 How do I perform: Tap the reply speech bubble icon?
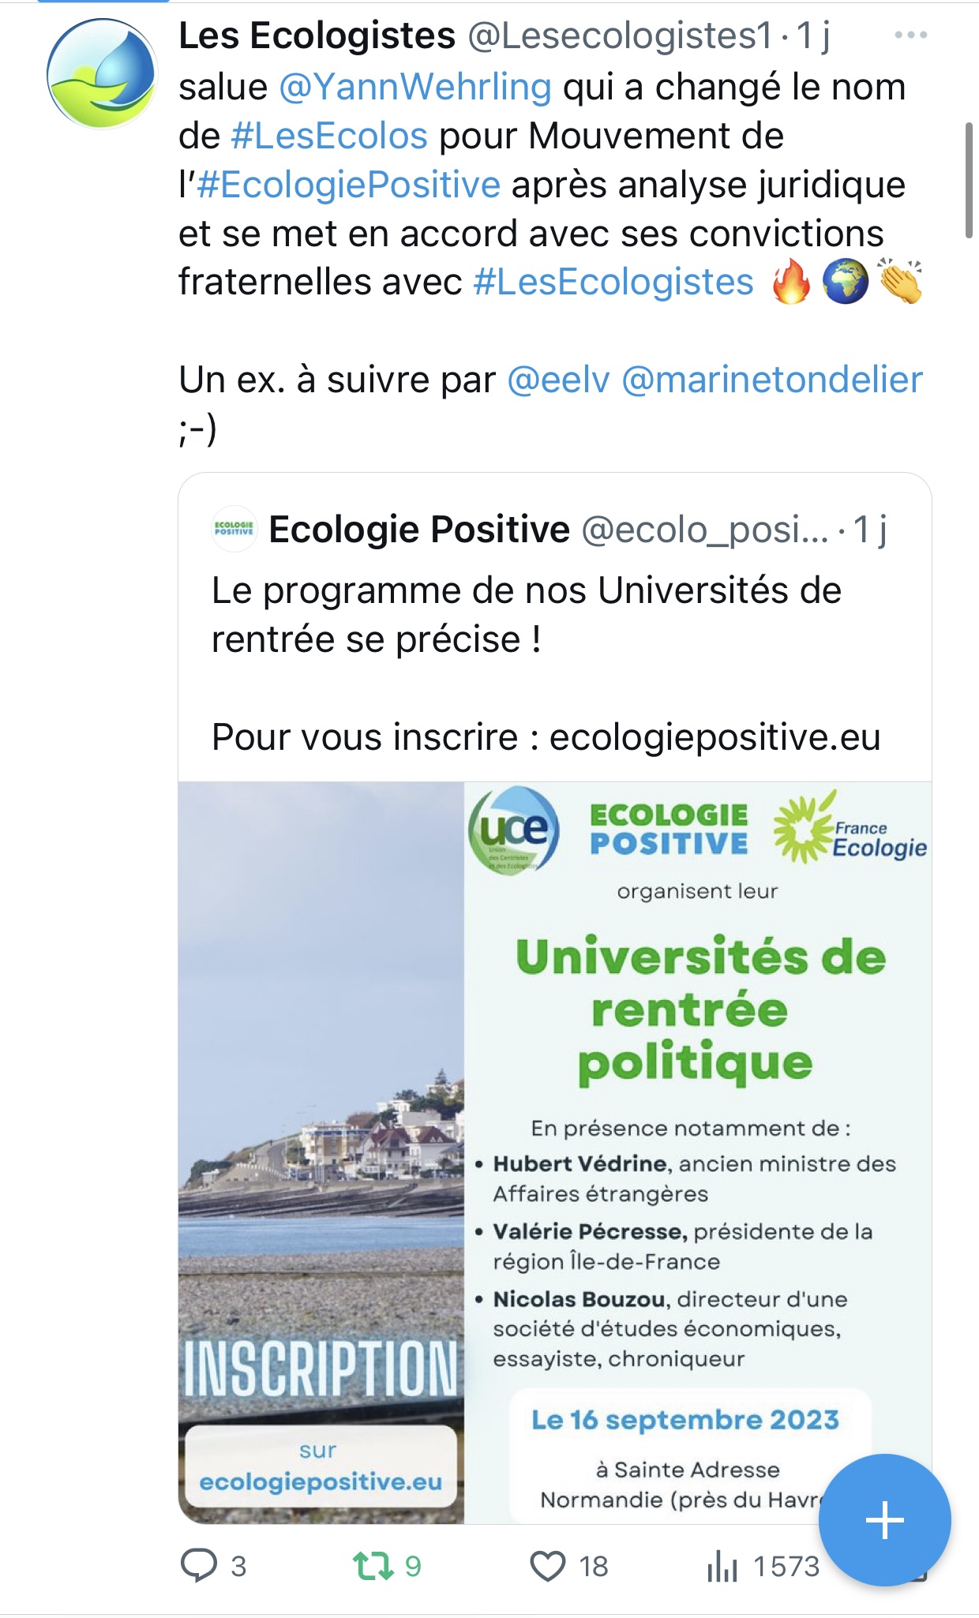[199, 1565]
